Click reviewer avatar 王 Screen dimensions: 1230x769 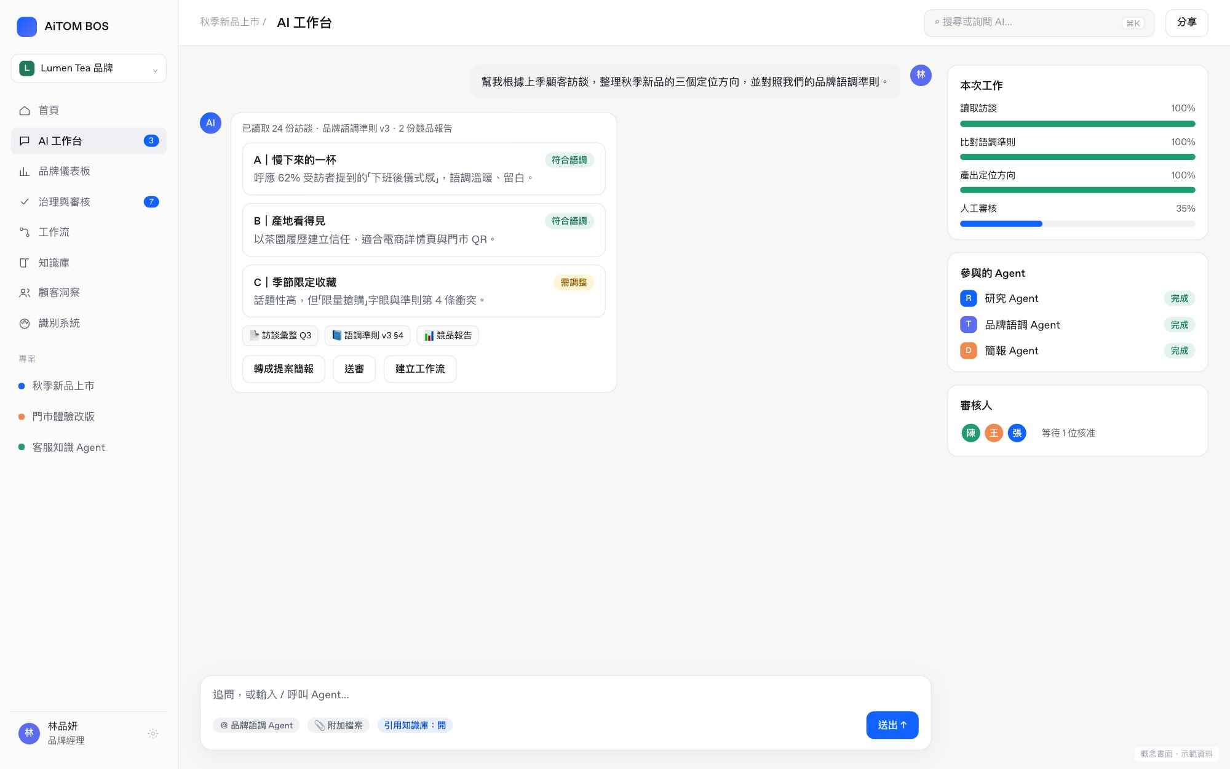pyautogui.click(x=994, y=433)
